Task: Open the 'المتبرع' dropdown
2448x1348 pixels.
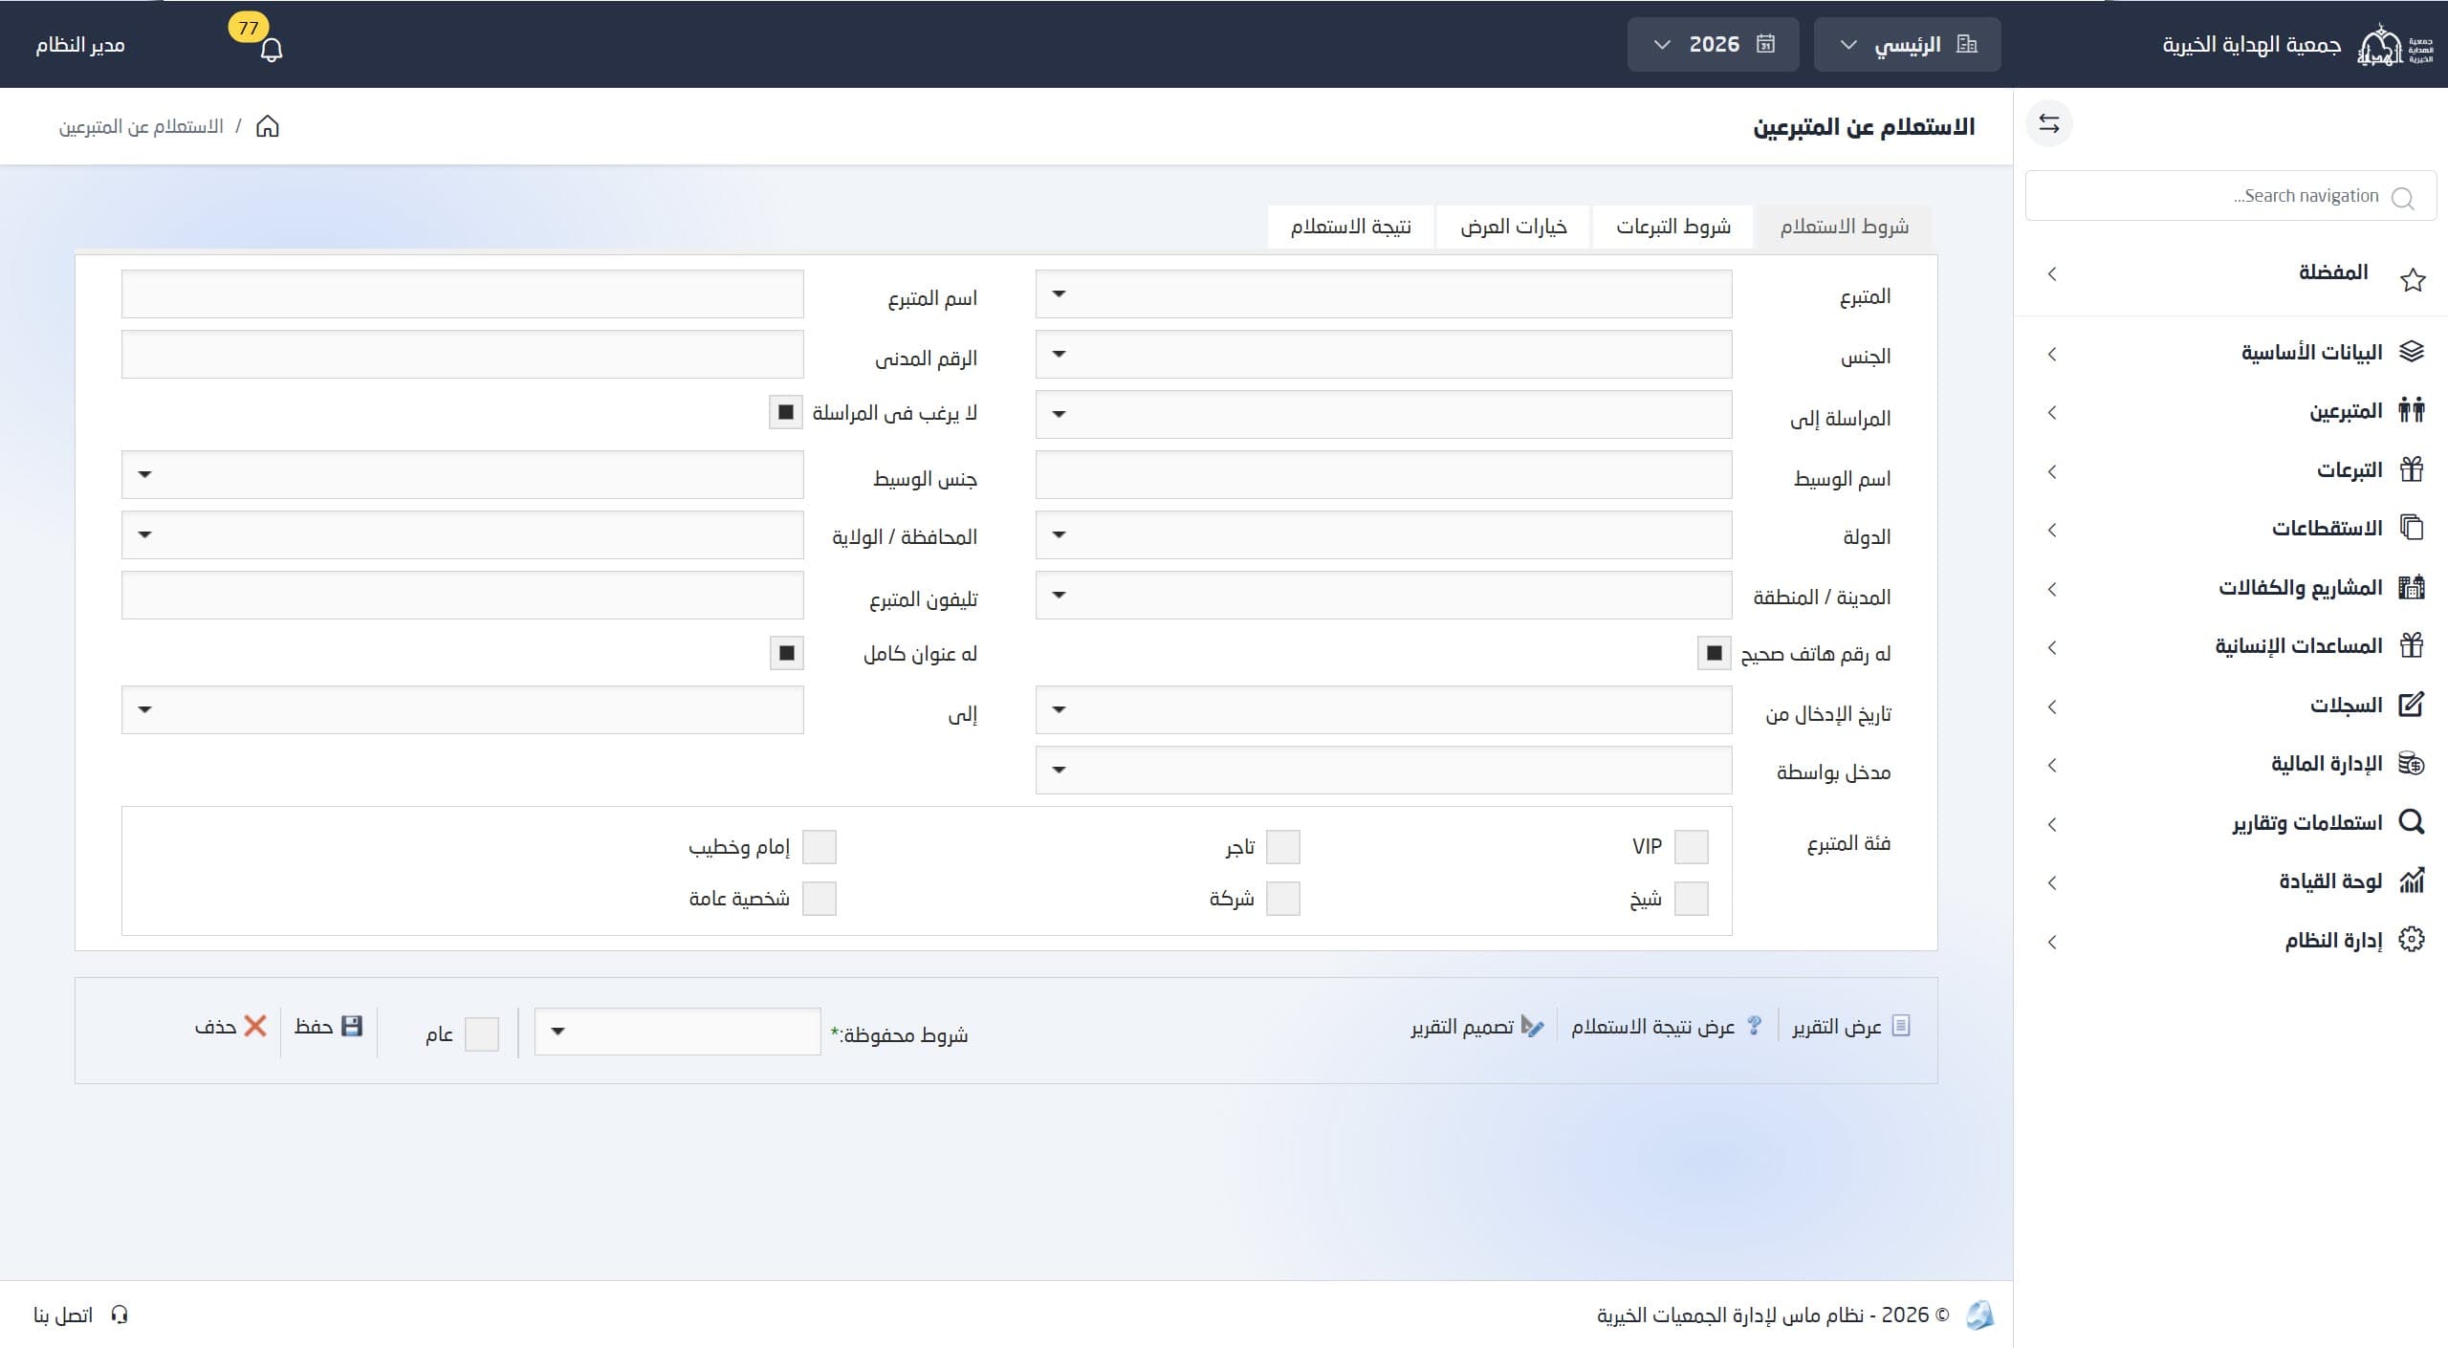Action: coord(1383,294)
